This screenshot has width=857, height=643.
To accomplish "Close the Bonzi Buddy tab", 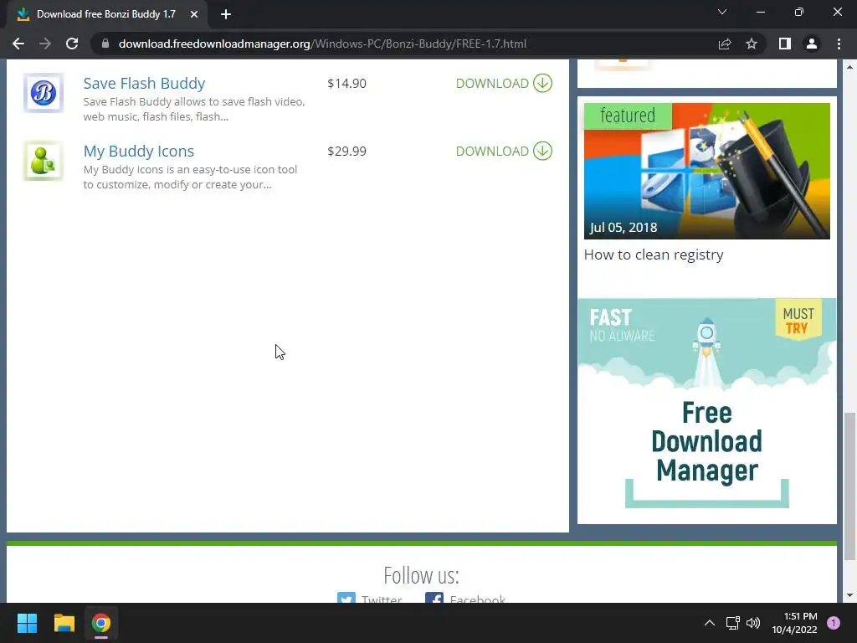I will coord(194,14).
